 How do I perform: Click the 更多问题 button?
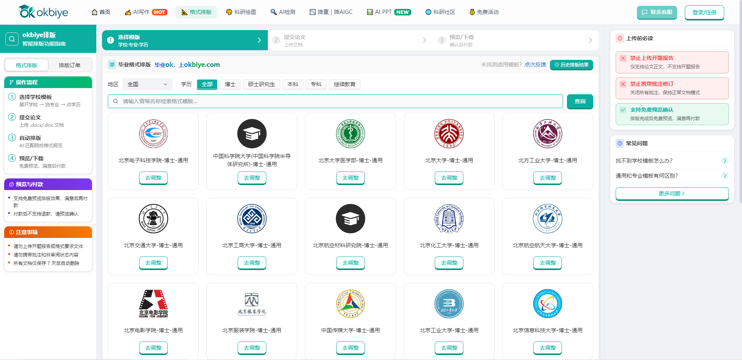click(672, 194)
